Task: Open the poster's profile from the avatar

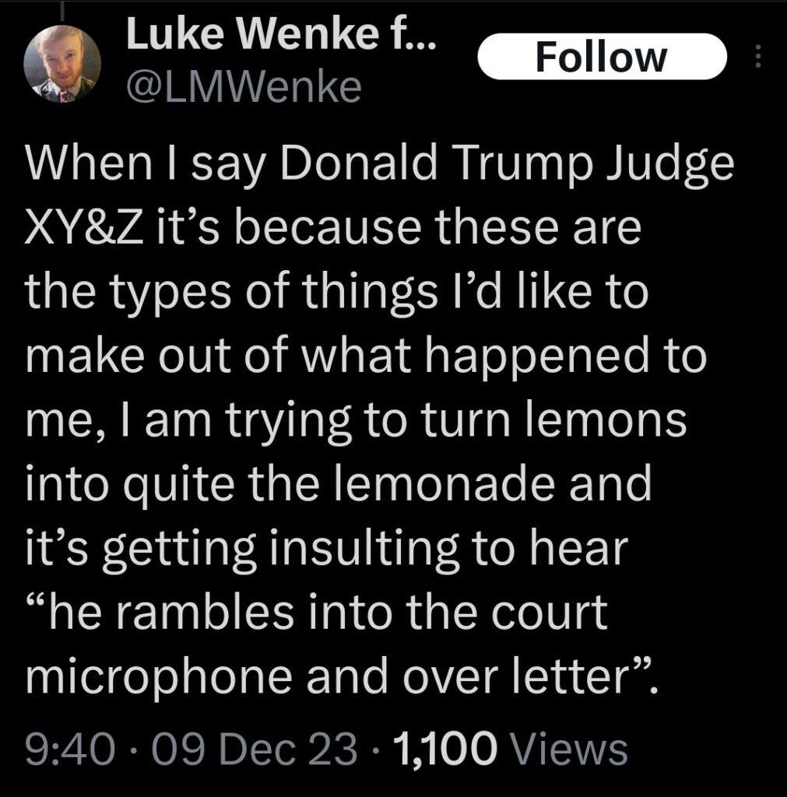Action: (62, 61)
